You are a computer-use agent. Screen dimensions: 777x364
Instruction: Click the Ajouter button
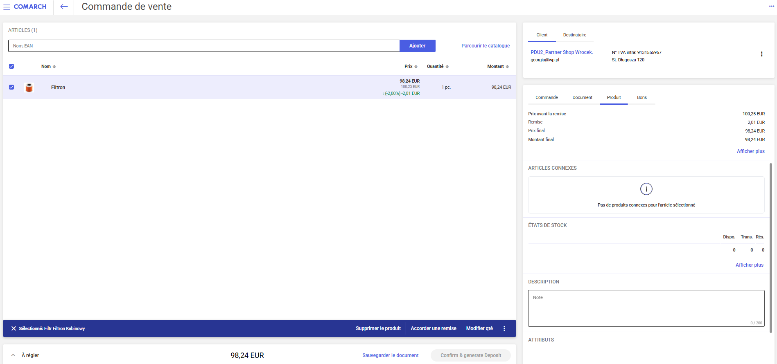[x=417, y=46]
